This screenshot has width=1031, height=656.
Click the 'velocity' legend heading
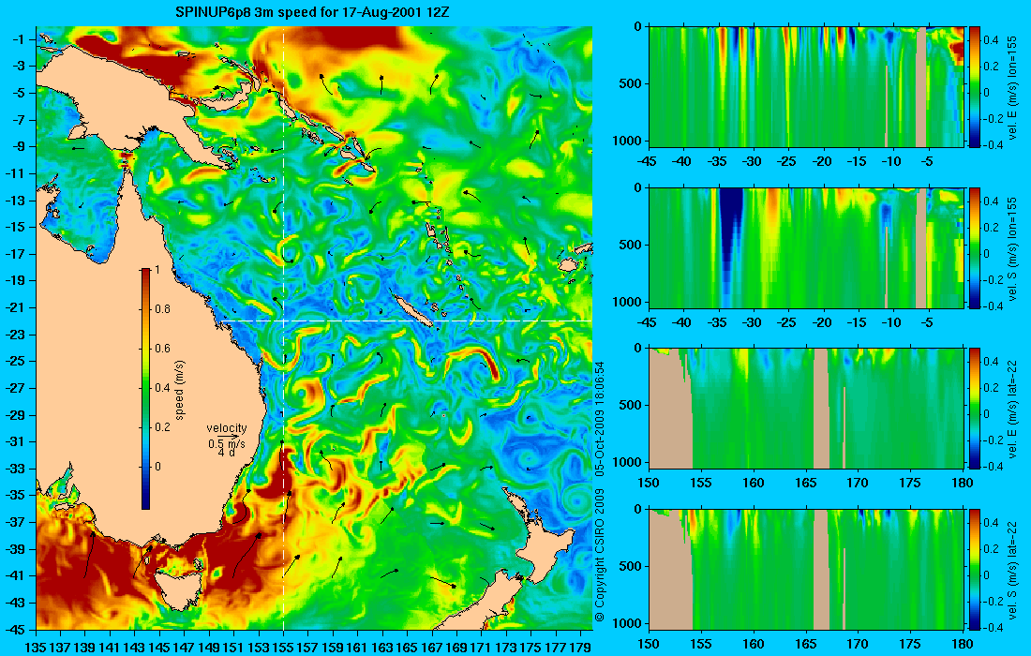227,428
